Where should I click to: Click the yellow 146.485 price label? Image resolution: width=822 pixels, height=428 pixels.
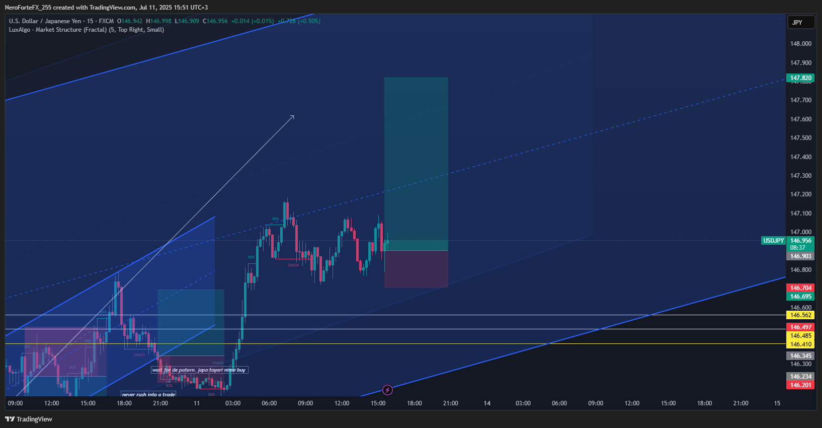800,336
